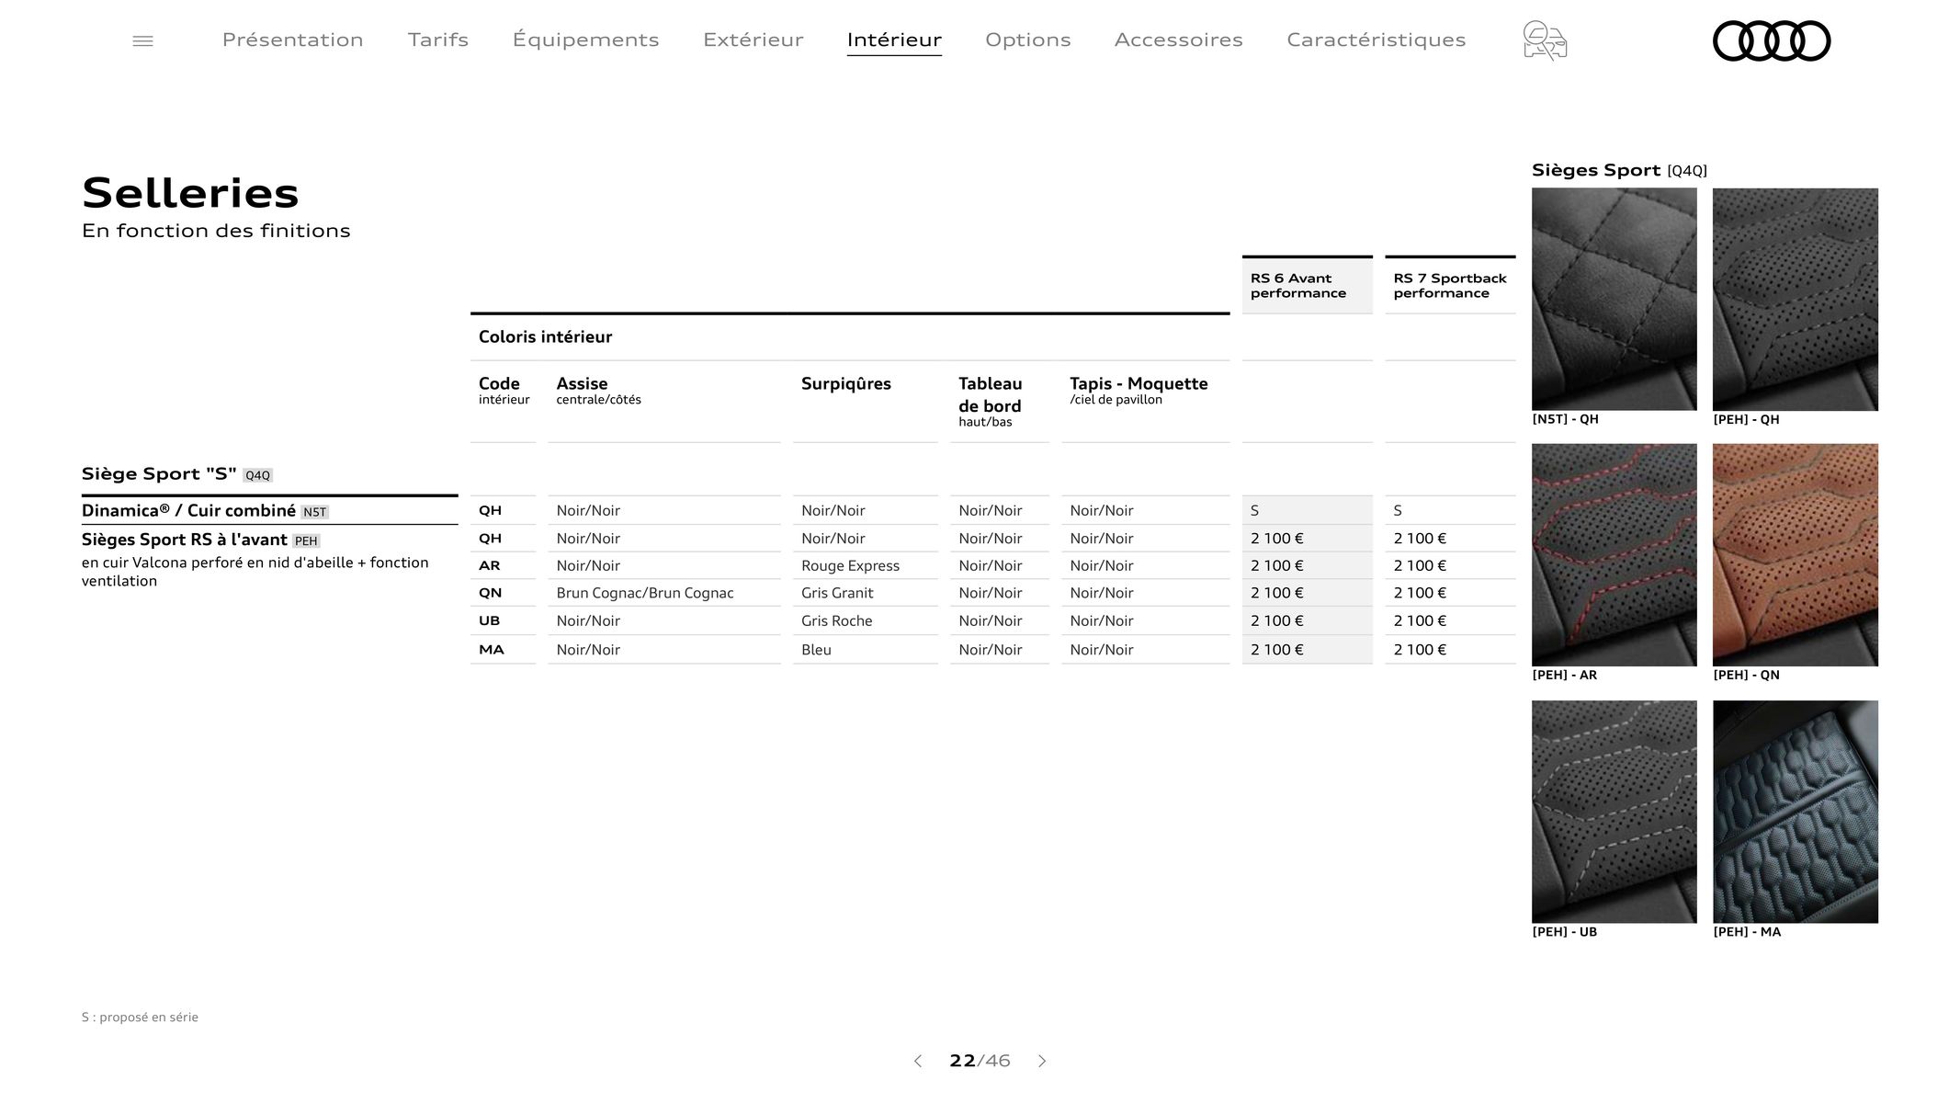Click the [PEH] - AR seat thumbnail
The height and width of the screenshot is (1103, 1960).
[1614, 555]
